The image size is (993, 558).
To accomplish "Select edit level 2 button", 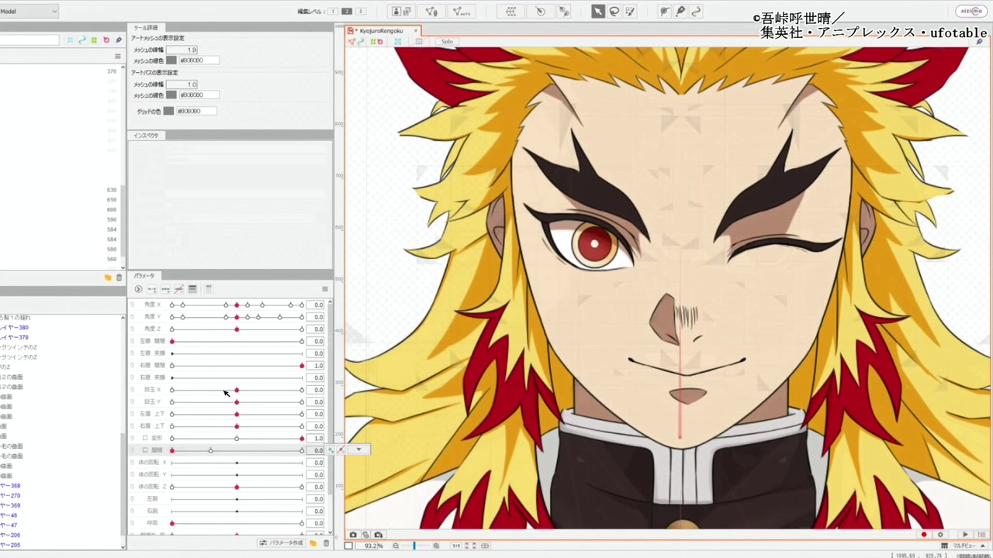I will [x=346, y=12].
